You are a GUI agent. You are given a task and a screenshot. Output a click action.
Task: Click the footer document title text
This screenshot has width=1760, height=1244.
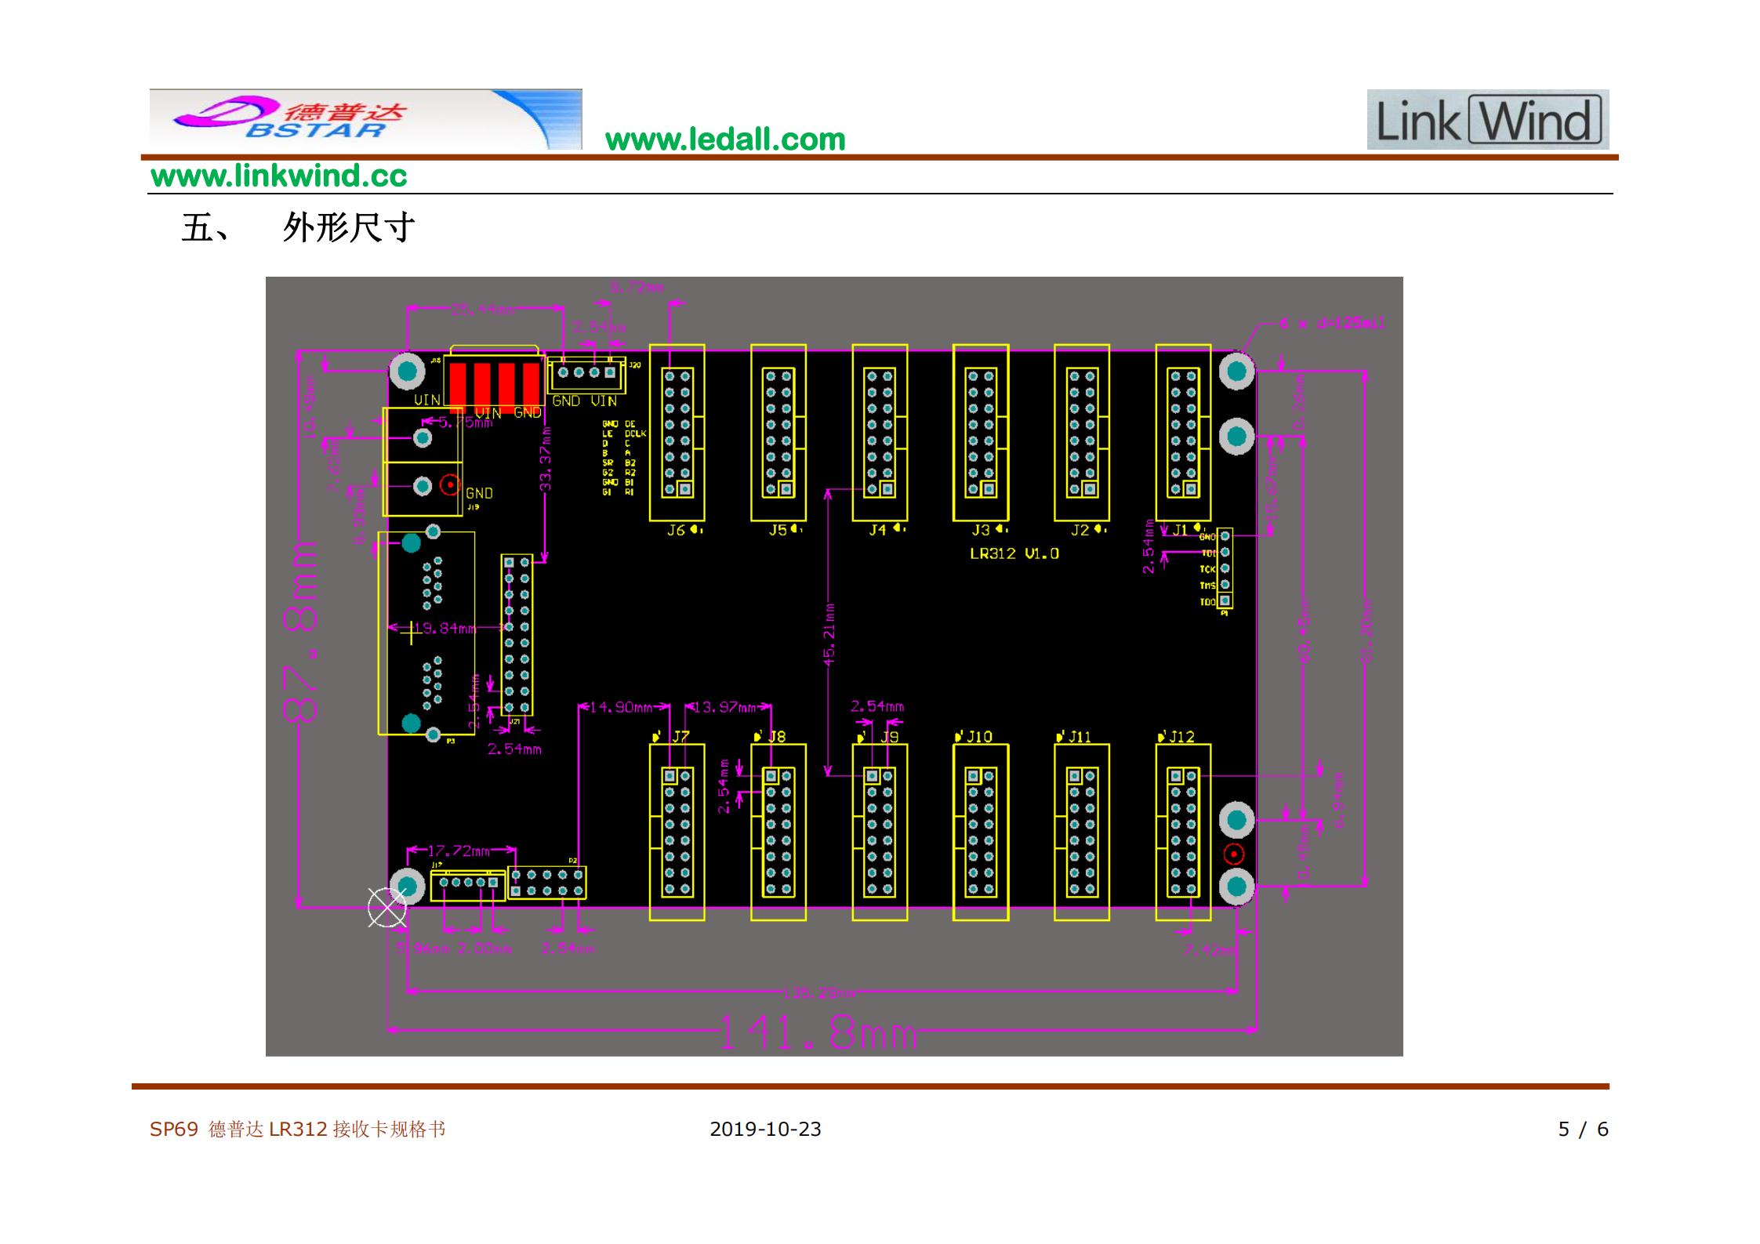297,1129
